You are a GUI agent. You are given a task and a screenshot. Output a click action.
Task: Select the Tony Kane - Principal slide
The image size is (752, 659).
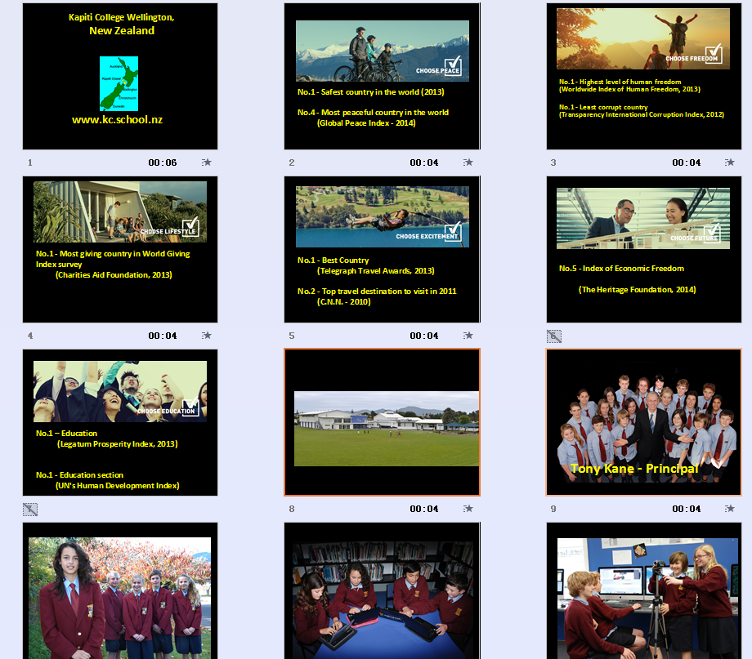[643, 422]
